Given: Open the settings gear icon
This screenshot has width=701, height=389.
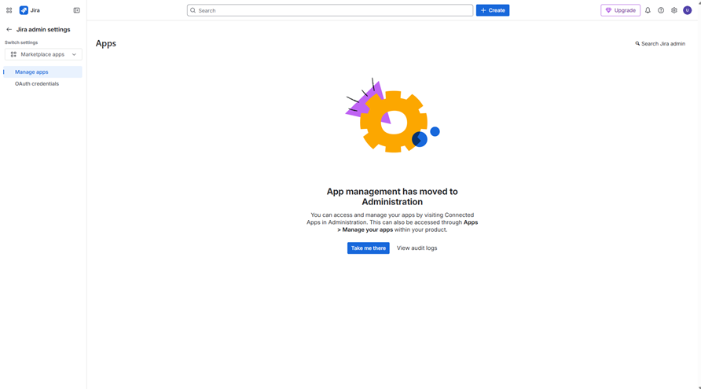Looking at the screenshot, I should coord(673,10).
